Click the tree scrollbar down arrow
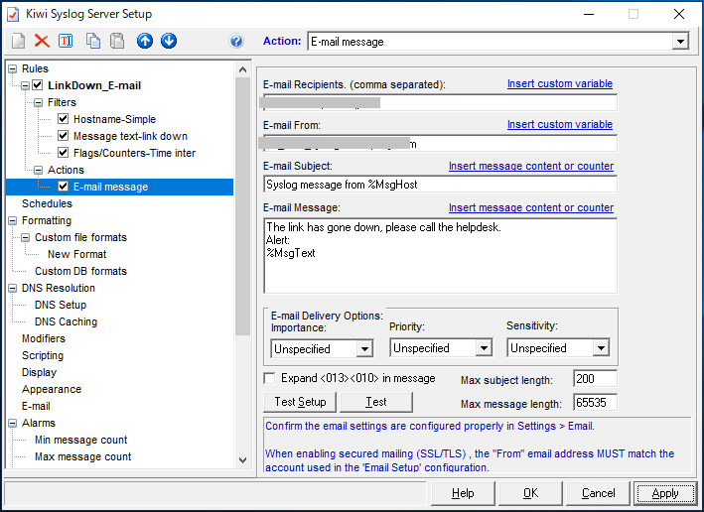 tap(242, 460)
